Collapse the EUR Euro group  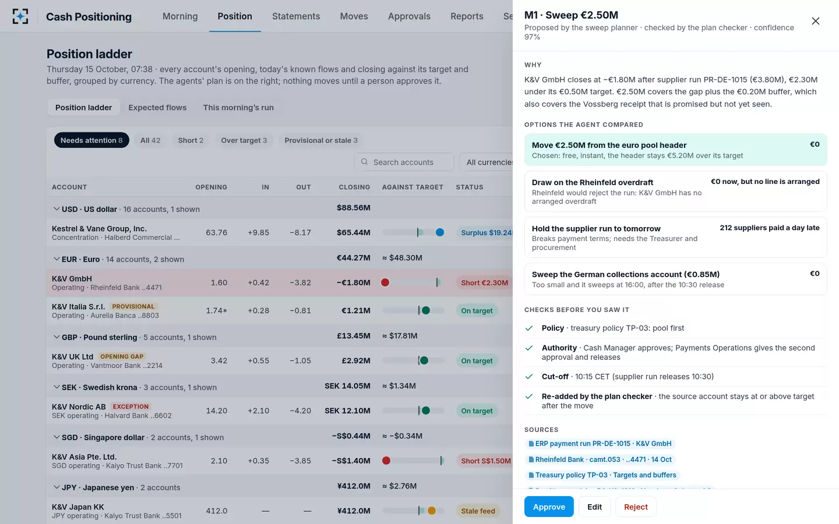(57, 259)
